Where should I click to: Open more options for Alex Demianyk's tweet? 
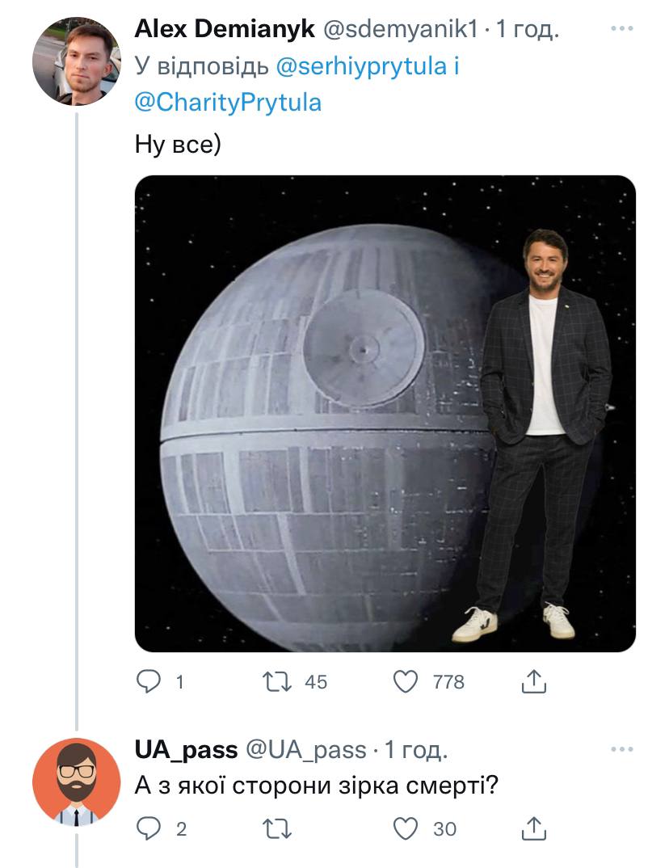click(x=621, y=29)
